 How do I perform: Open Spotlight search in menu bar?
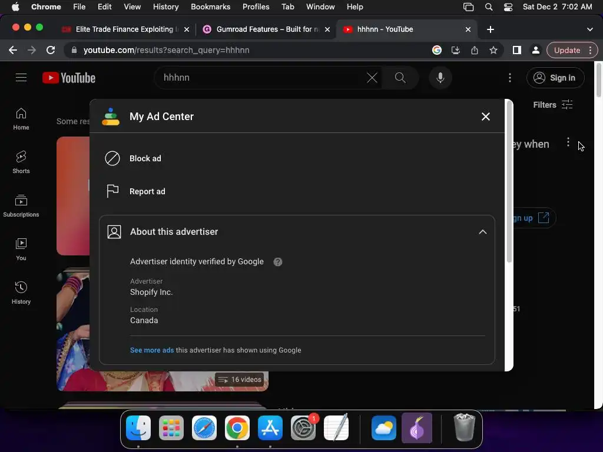(489, 7)
